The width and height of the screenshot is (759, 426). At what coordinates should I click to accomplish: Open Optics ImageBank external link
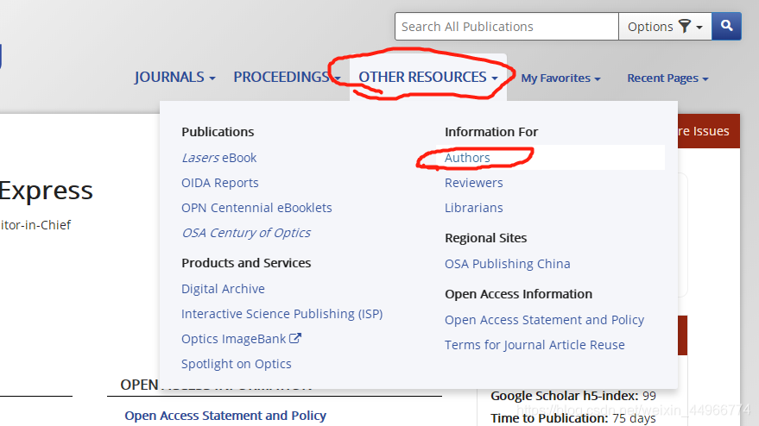(241, 339)
